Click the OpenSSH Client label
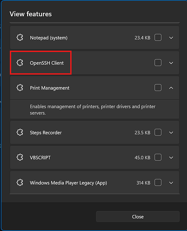This screenshot has width=187, height=231. point(47,63)
